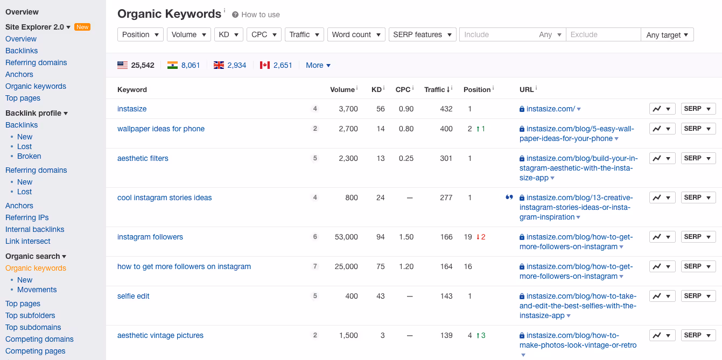
Task: Click the Overview heading at sidebar top
Action: (22, 12)
